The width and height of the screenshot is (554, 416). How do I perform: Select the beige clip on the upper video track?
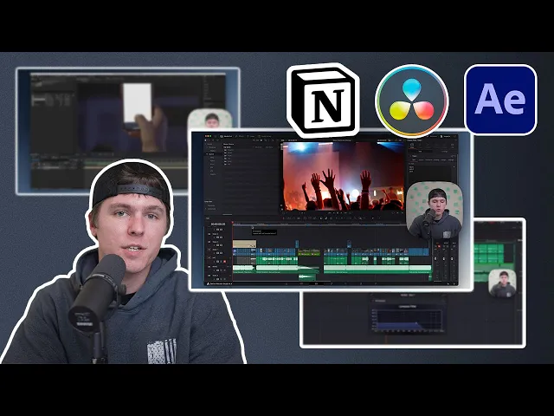(x=244, y=244)
